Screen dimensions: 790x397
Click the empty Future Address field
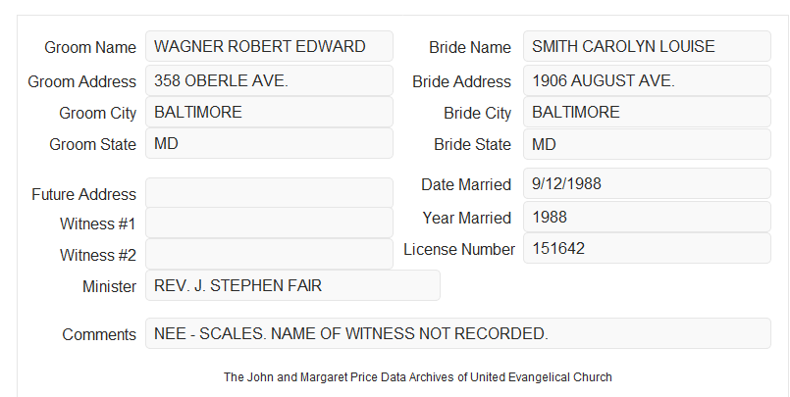pyautogui.click(x=269, y=193)
